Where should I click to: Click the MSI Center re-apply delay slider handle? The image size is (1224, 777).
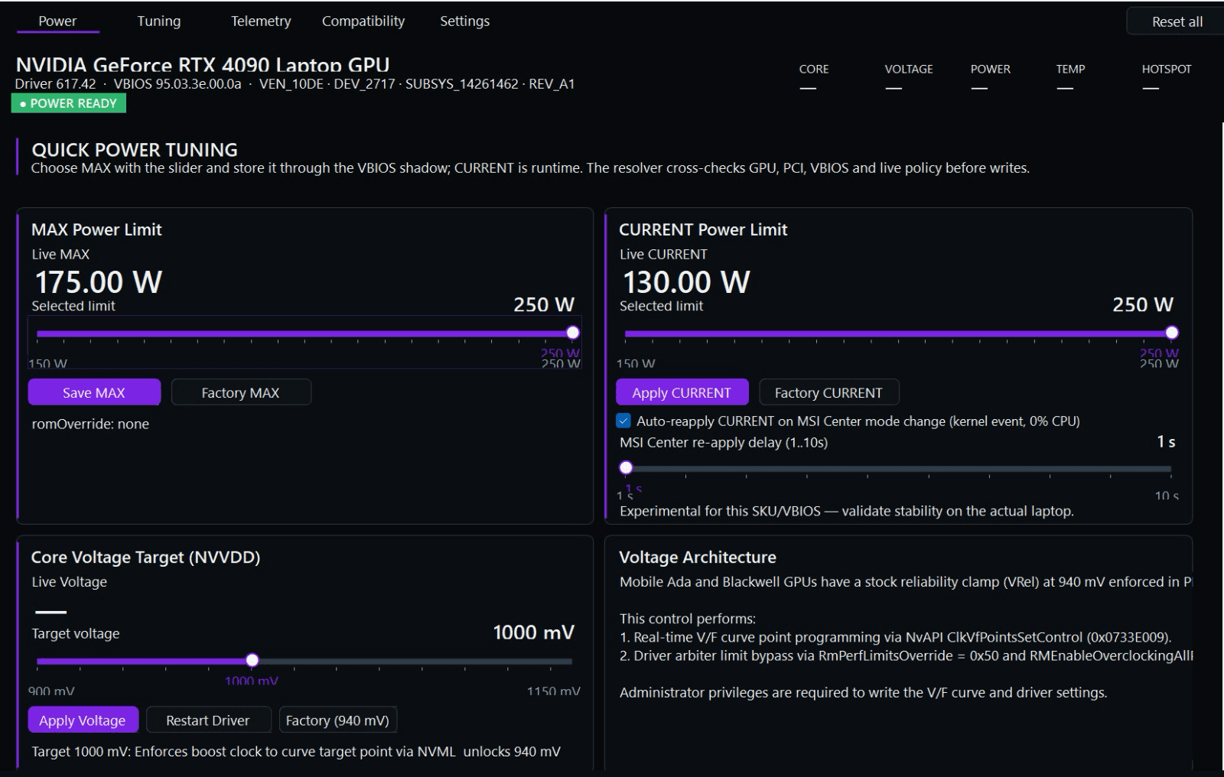tap(626, 467)
